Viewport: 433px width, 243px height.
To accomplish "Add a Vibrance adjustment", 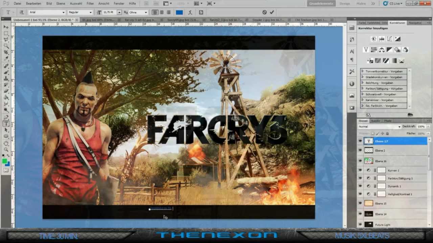I will click(x=366, y=50).
